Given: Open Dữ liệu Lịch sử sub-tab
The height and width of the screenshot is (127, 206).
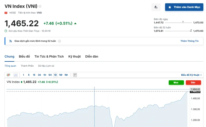Looking at the screenshot, I should (x=46, y=66).
